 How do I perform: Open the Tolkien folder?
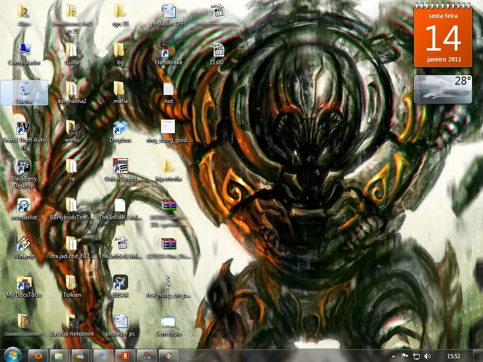tap(72, 286)
